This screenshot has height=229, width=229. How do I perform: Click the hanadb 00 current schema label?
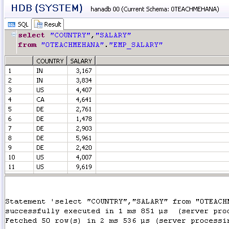tap(155, 9)
